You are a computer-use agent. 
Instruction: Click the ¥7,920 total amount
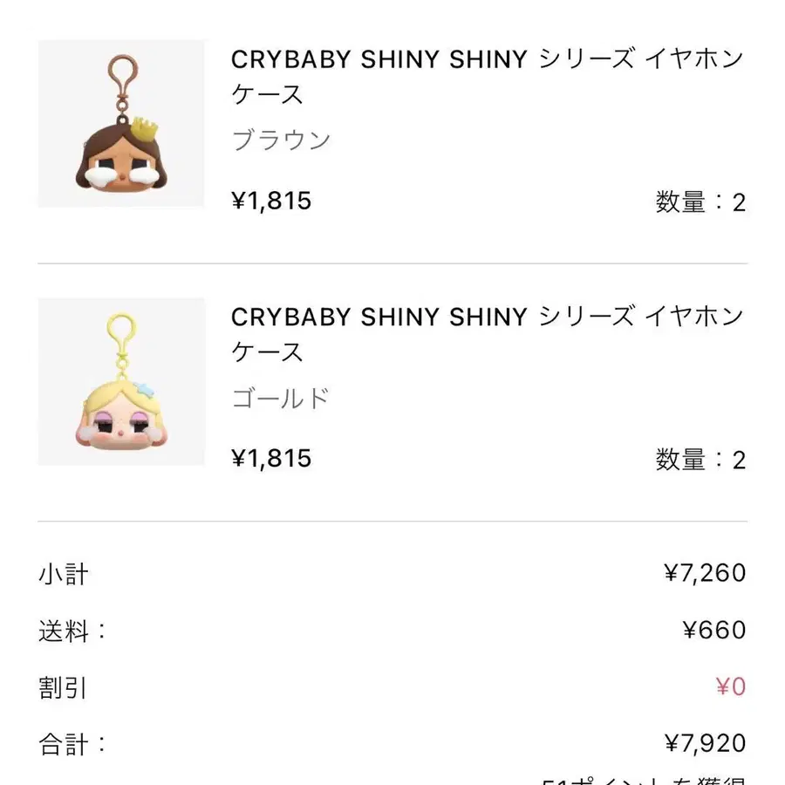(x=706, y=743)
